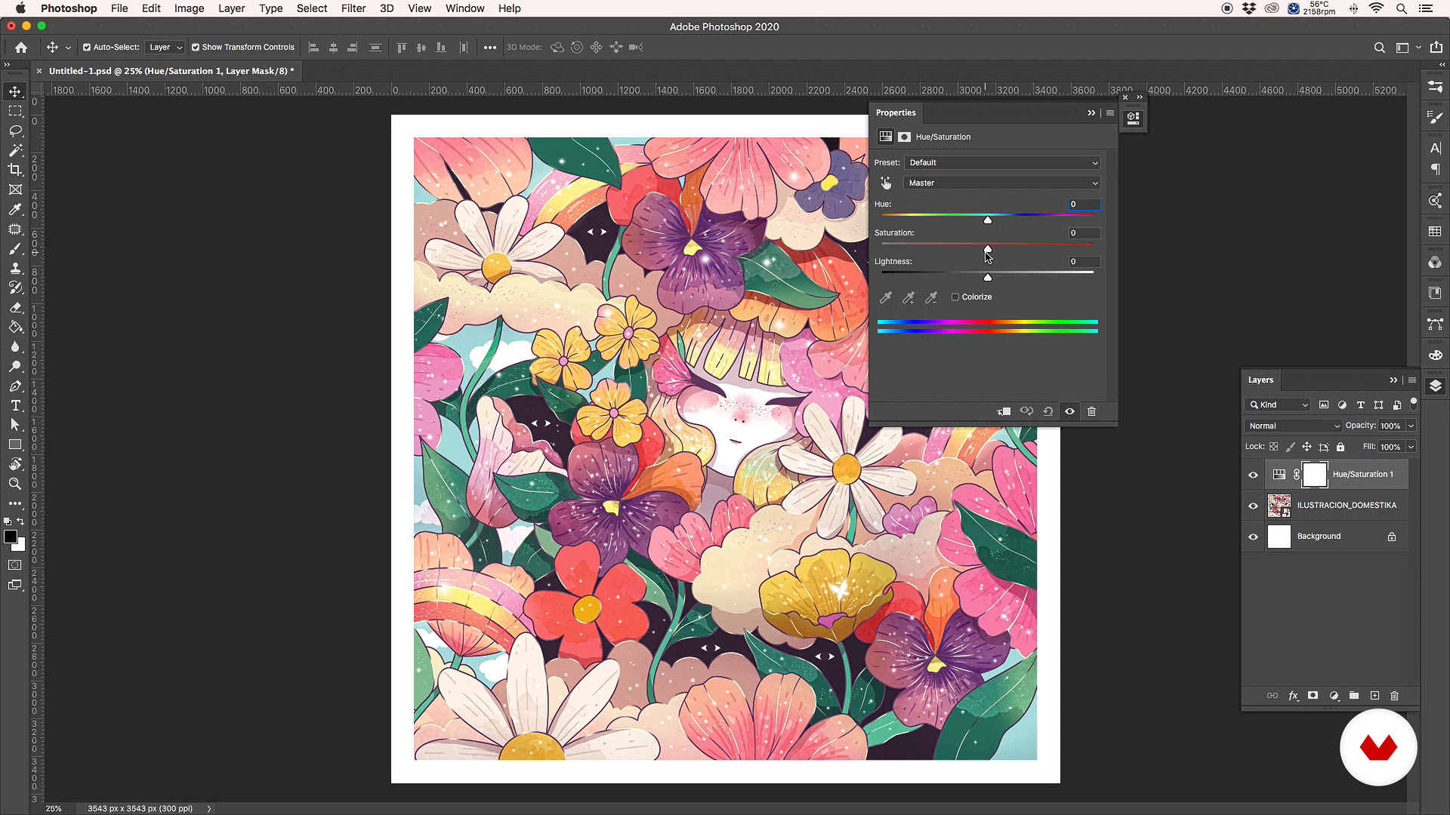
Task: Open the Opacity slider dropdown
Action: (x=1411, y=426)
